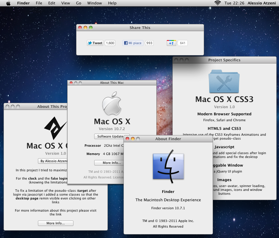The width and height of the screenshot is (279, 238).
Task: Close the About Finder window
Action: 127,139
